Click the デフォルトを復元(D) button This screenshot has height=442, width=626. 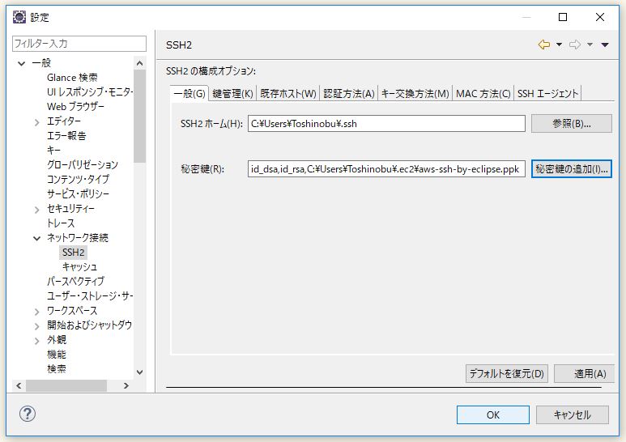click(x=507, y=374)
